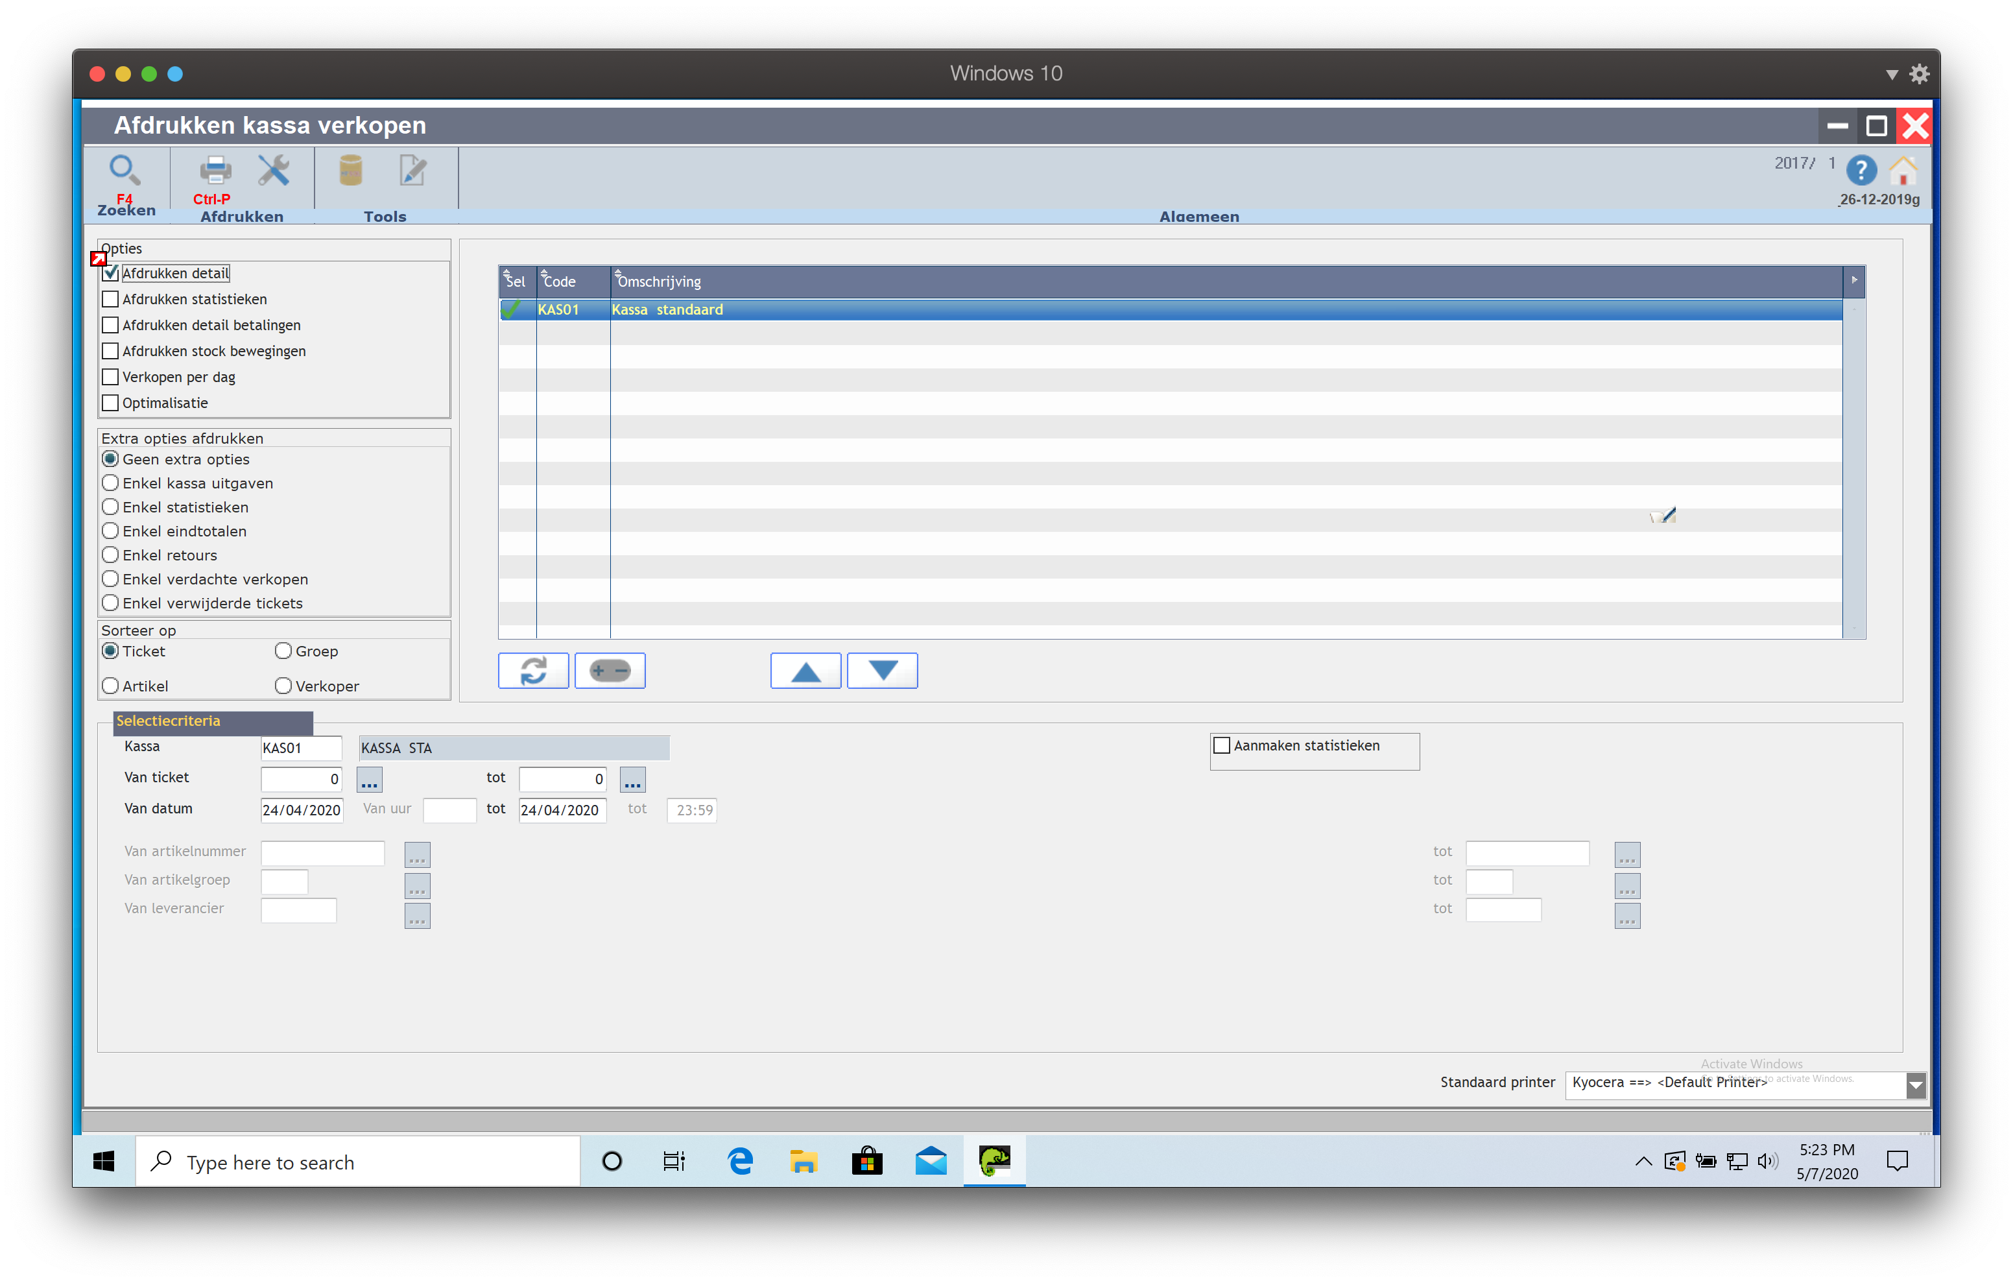Screen dimensions: 2013x1283
Task: Tick the Aanmaken statistieken checkbox
Action: 1221,745
